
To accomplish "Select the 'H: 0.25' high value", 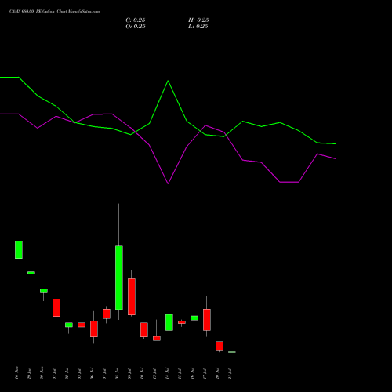I will point(198,20).
